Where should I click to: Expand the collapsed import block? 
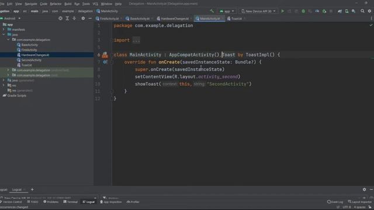(136, 40)
